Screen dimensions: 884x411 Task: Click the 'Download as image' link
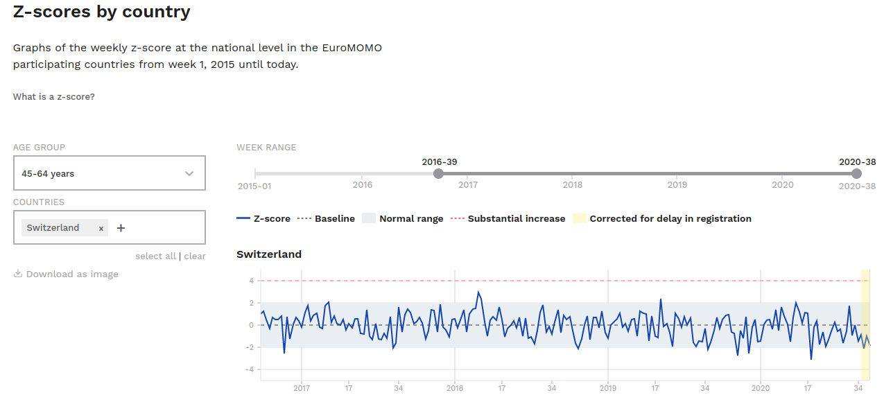click(72, 274)
